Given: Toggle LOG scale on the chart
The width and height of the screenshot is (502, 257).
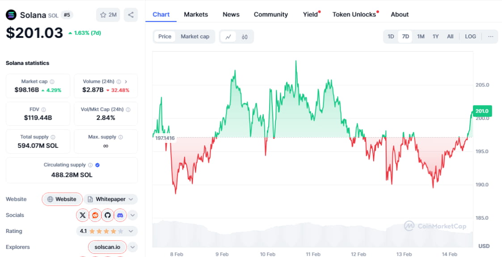Looking at the screenshot, I should [x=470, y=37].
